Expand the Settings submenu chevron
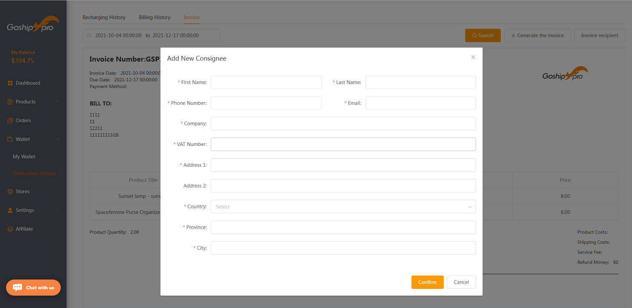Viewport: 632px width, 308px height. tap(58, 210)
